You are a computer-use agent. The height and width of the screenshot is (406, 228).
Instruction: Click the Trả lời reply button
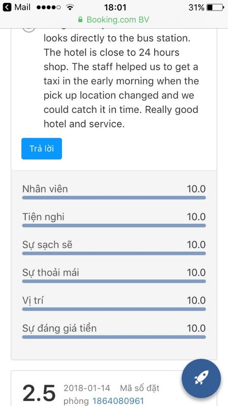click(x=42, y=148)
